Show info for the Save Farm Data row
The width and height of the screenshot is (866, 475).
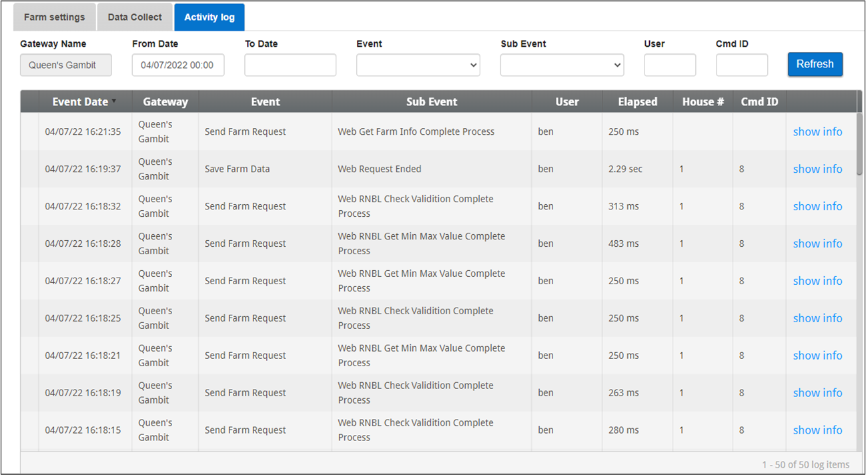click(x=817, y=169)
